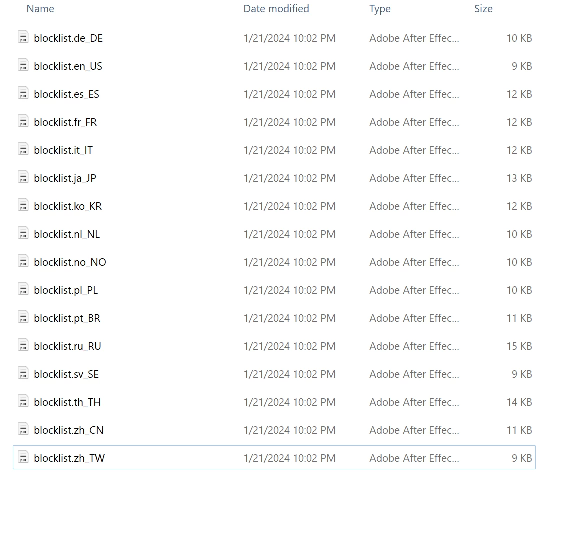Select the file name blocklist.ru_RU

pos(68,346)
